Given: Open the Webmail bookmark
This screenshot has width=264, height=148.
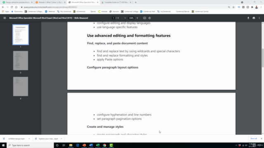Looking at the screenshot, I should [x=50, y=12].
